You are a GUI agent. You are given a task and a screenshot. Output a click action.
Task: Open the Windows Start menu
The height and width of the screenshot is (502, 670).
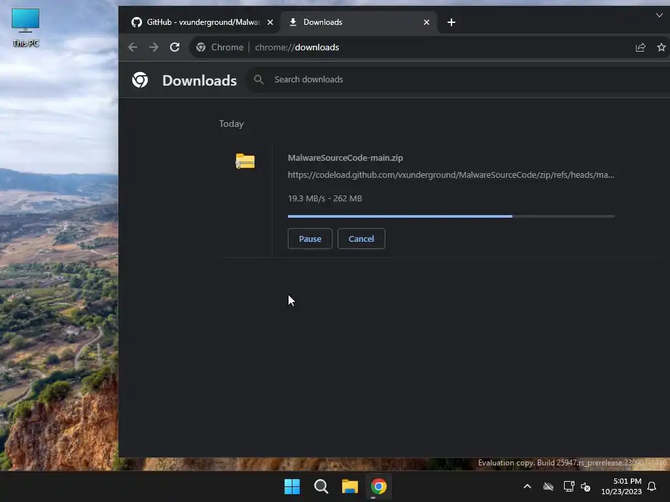coord(292,486)
